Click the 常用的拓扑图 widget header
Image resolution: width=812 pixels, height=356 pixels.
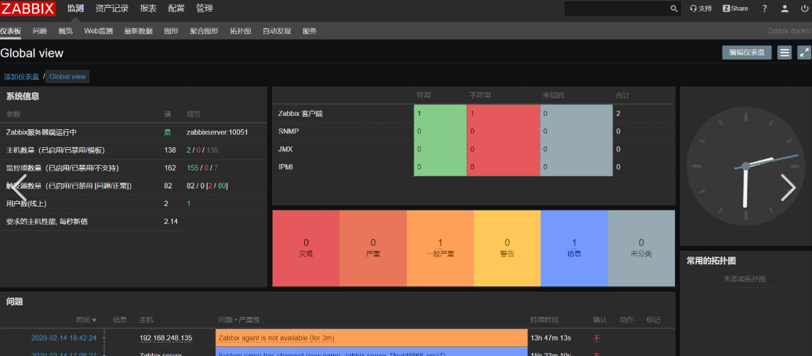click(711, 261)
